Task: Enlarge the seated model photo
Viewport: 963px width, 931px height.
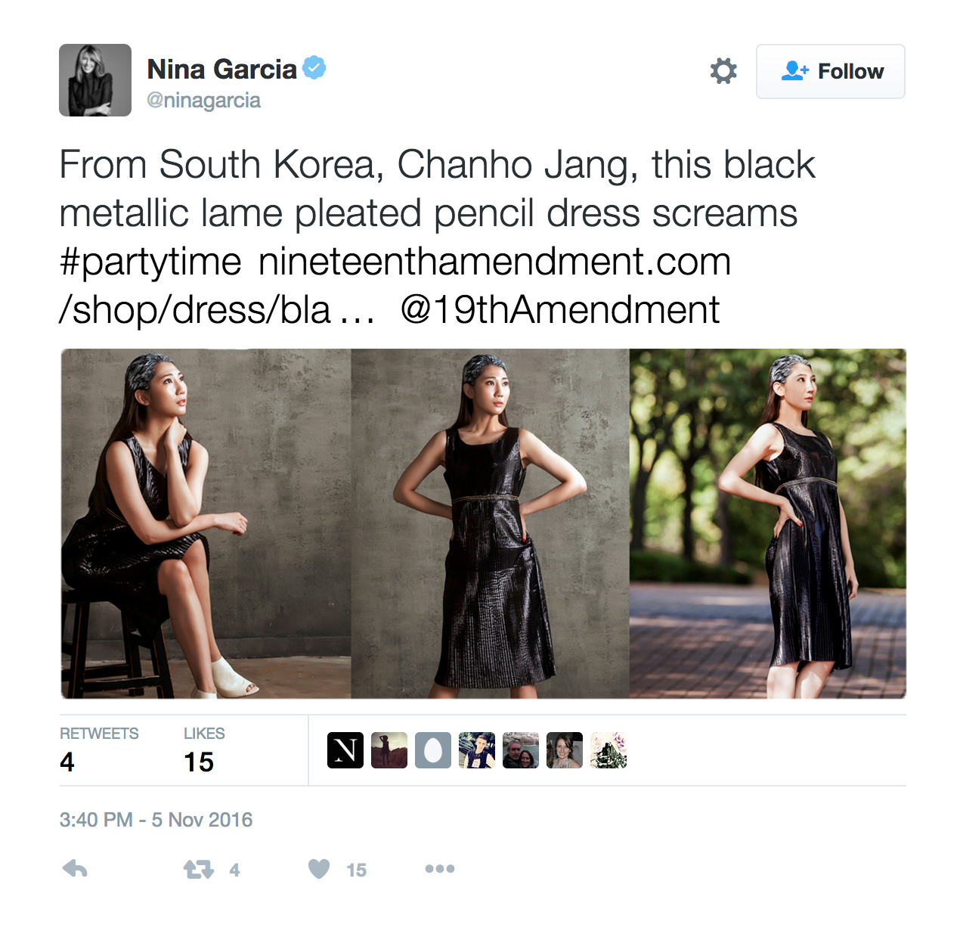Action: pos(206,523)
